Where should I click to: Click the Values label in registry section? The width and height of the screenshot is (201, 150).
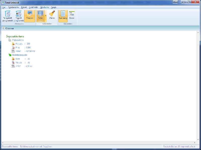(19, 62)
